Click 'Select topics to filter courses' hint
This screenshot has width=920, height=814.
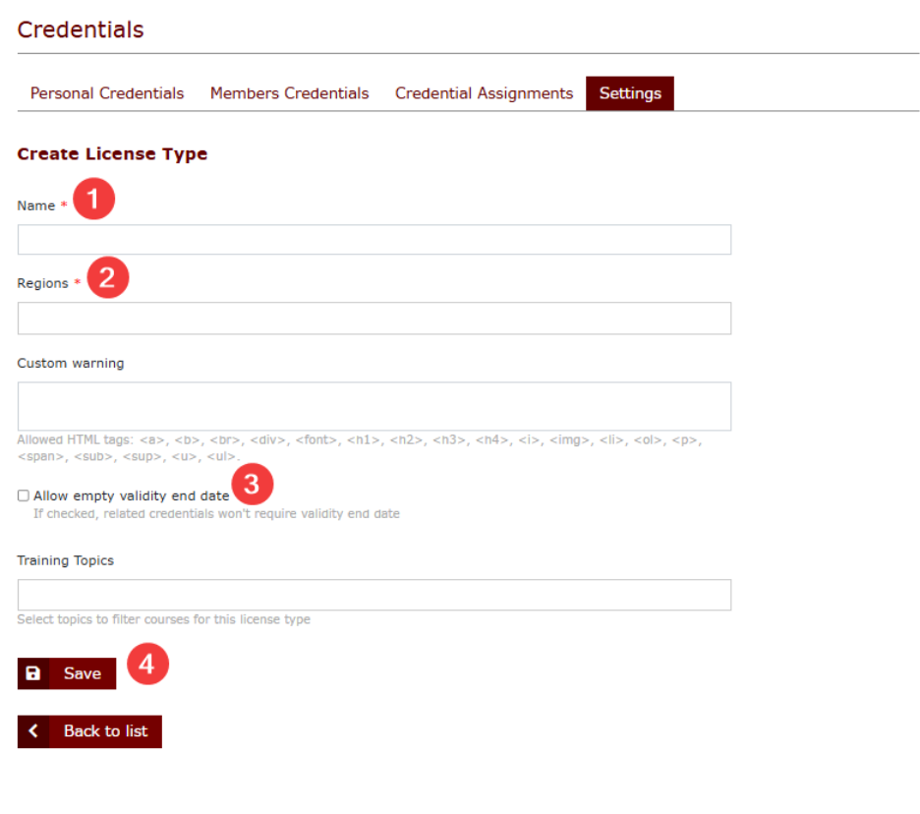pyautogui.click(x=164, y=619)
